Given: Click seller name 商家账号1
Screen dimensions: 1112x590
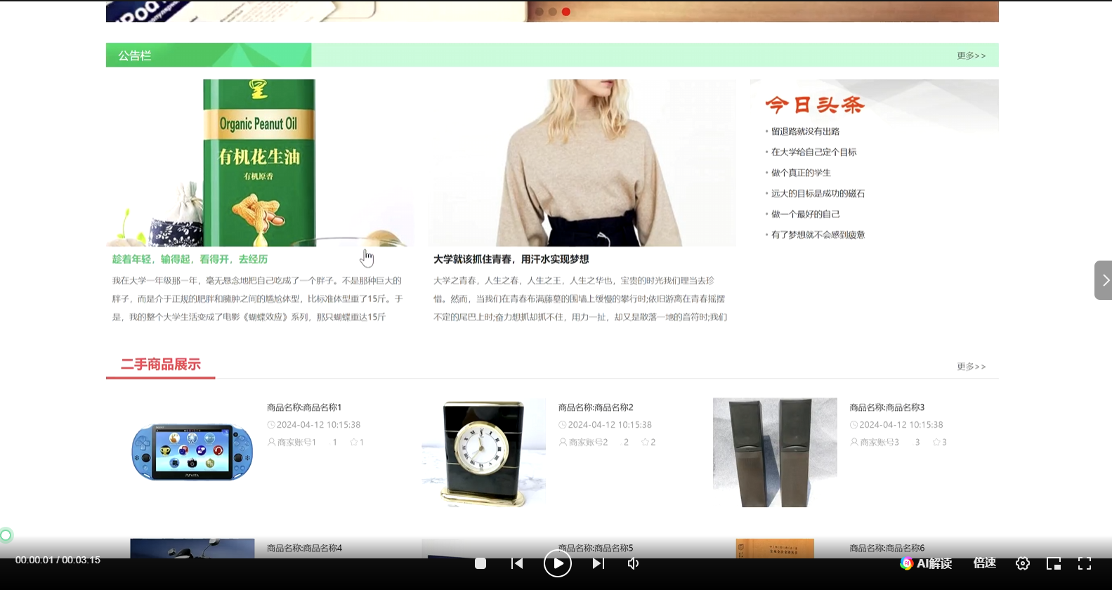Looking at the screenshot, I should (296, 442).
